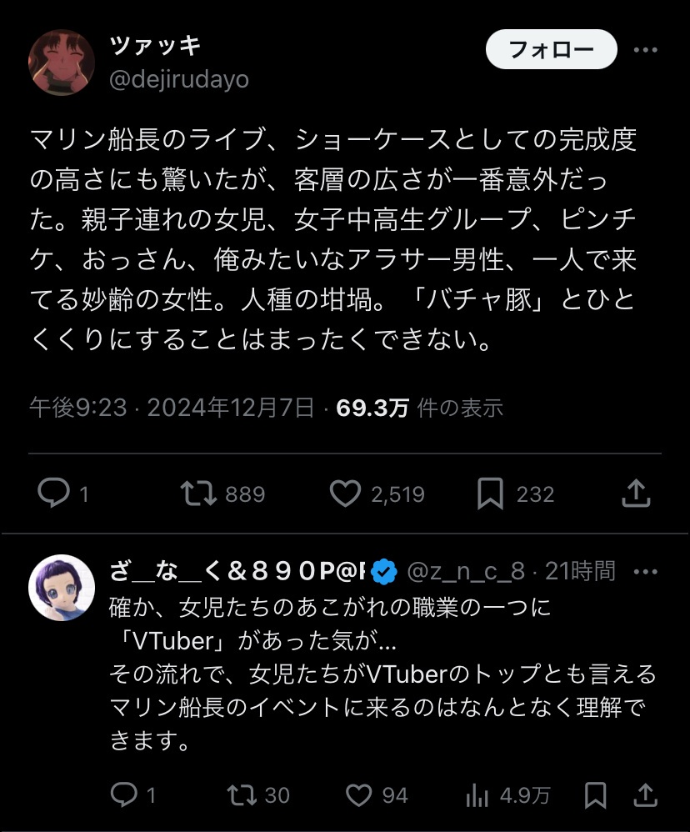Share the reply tweet via the upload icon
690x832 pixels.
click(x=647, y=795)
